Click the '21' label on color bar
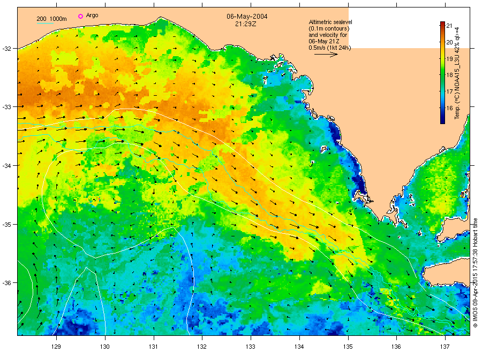Screen dimensions: 482x353 (449, 26)
